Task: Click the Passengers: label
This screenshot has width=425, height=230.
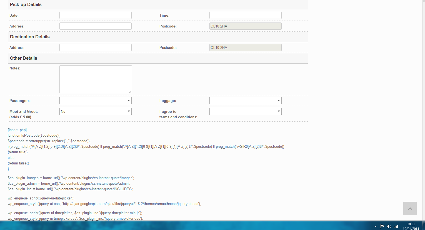Action: 20,101
